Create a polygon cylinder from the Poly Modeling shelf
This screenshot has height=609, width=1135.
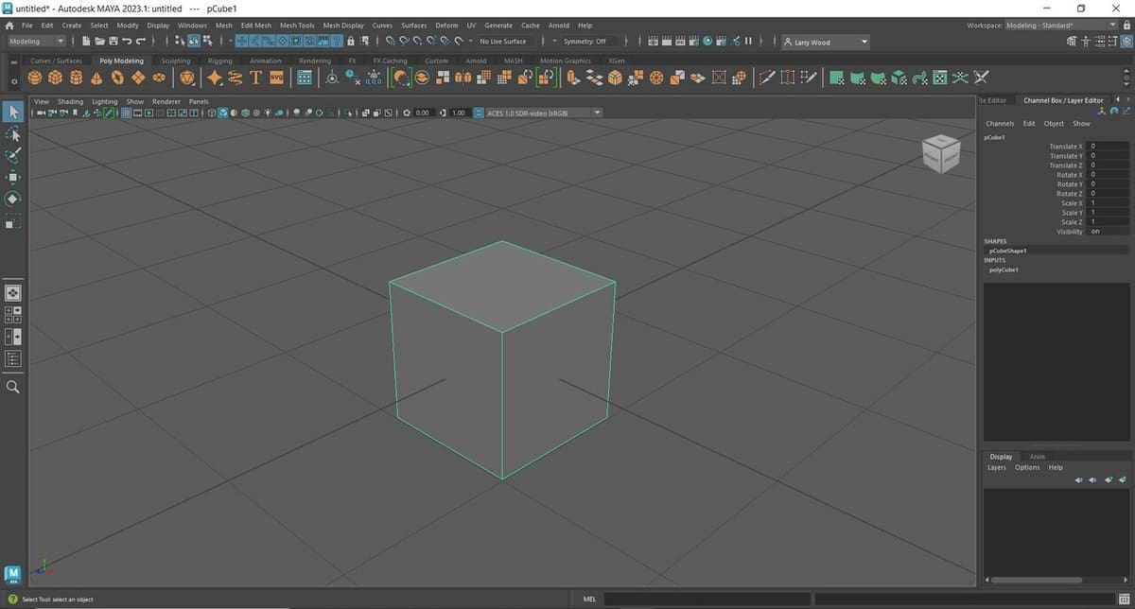coord(78,78)
